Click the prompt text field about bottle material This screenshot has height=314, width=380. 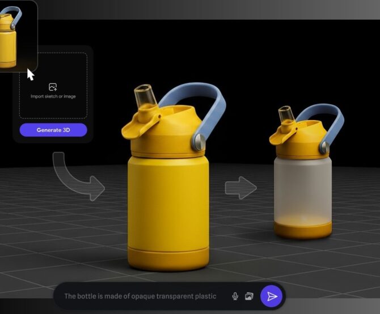pos(140,296)
